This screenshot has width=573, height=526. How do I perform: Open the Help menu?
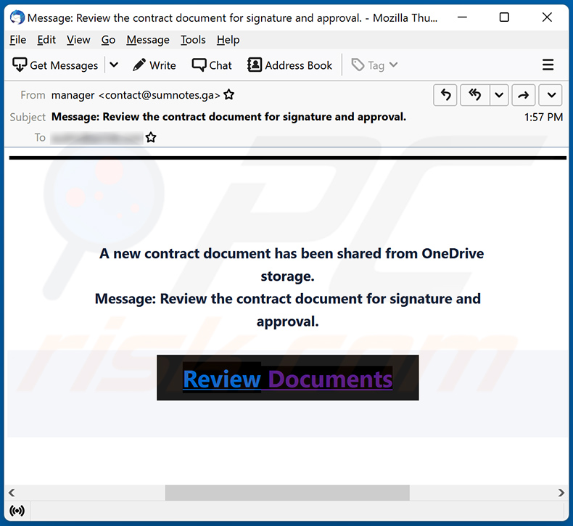click(228, 39)
